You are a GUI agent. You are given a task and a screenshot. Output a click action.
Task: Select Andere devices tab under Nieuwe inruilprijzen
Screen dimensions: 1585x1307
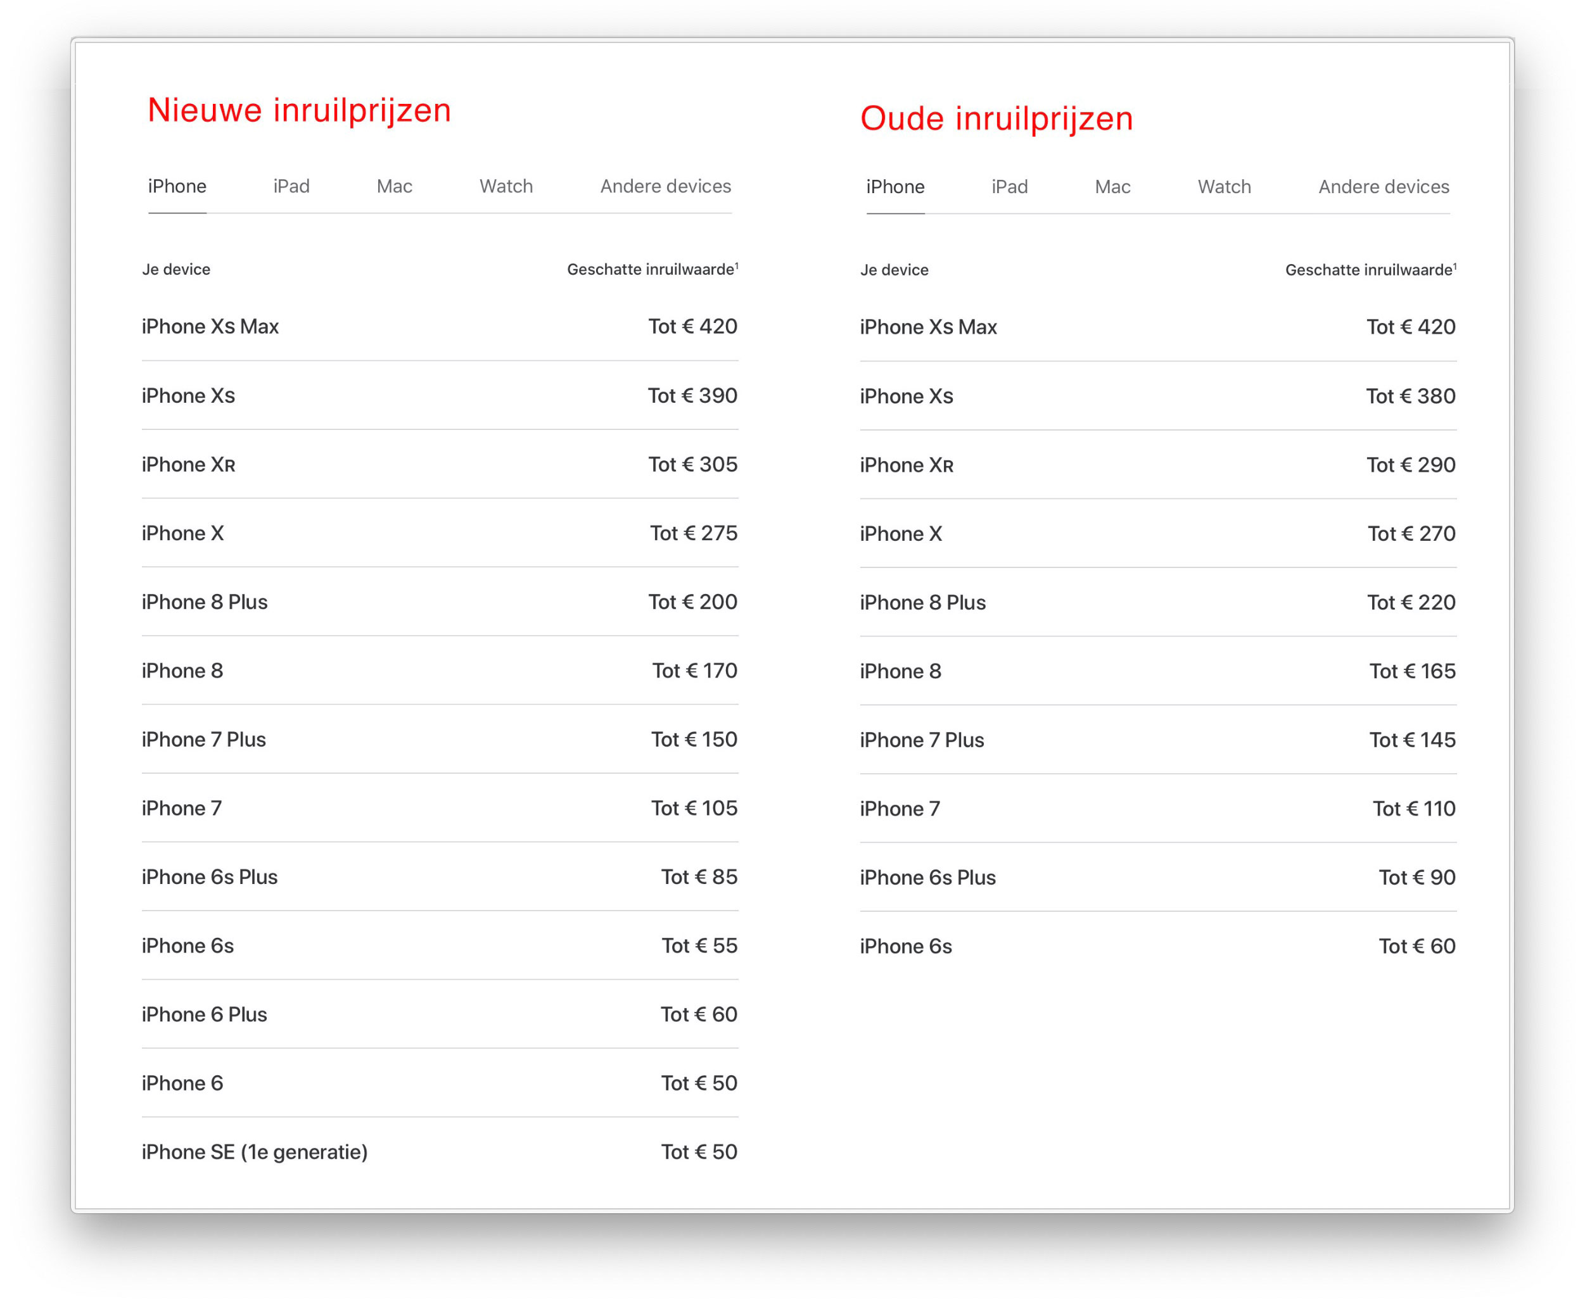click(x=666, y=186)
